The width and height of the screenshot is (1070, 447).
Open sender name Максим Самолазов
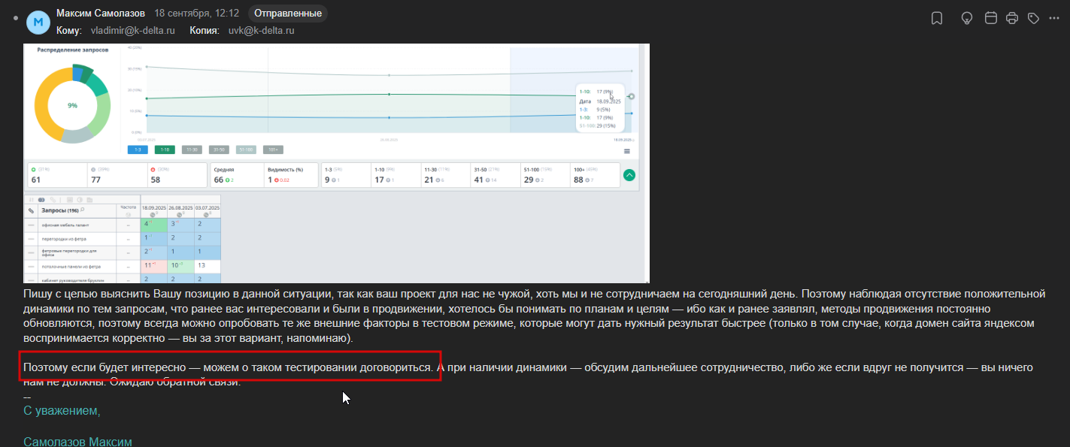(101, 14)
